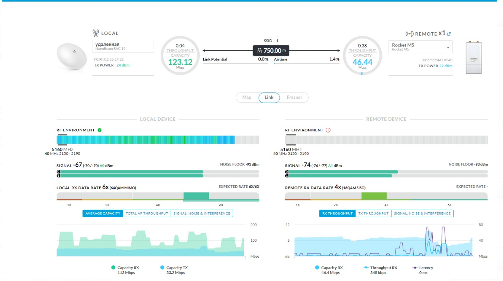The height and width of the screenshot is (281, 503).
Task: Toggle the Latency legend series
Action: (423, 268)
